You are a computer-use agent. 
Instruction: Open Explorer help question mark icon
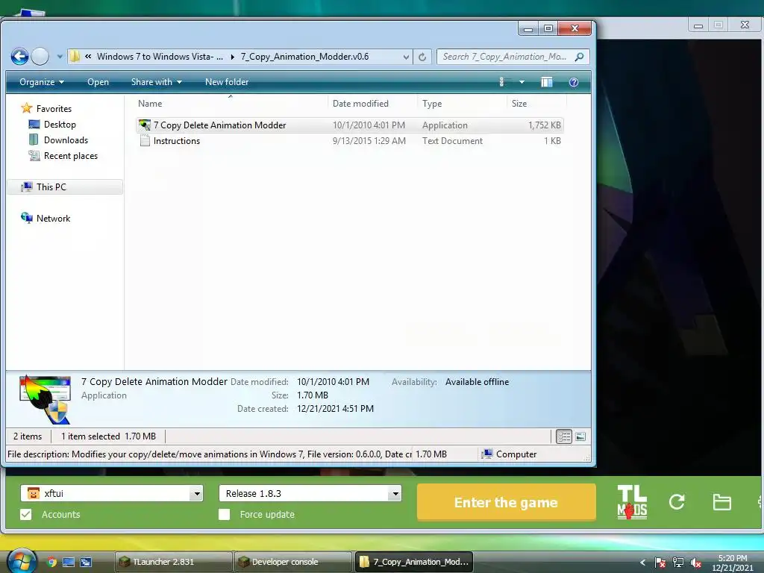tap(574, 82)
